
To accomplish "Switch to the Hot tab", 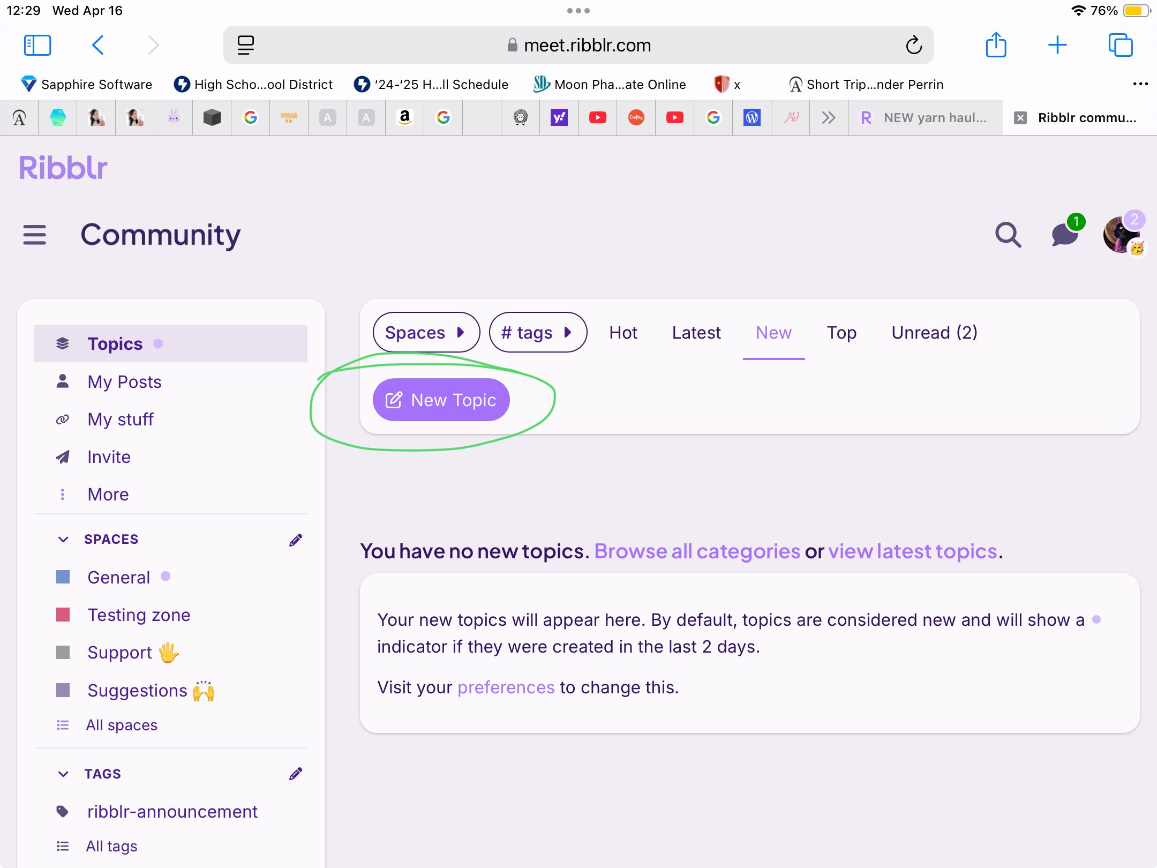I will (x=623, y=332).
